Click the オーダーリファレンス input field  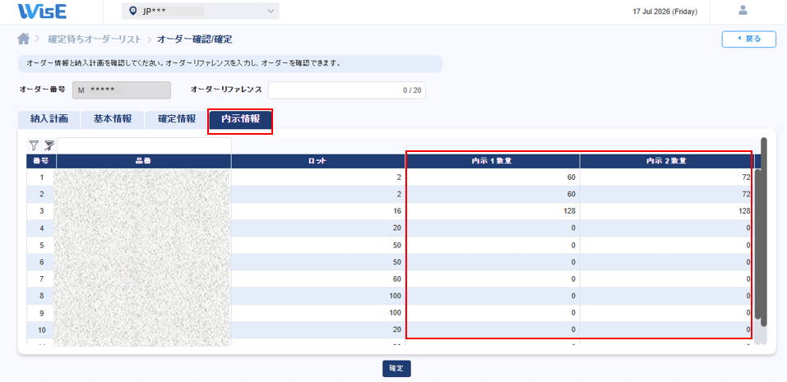coord(347,90)
